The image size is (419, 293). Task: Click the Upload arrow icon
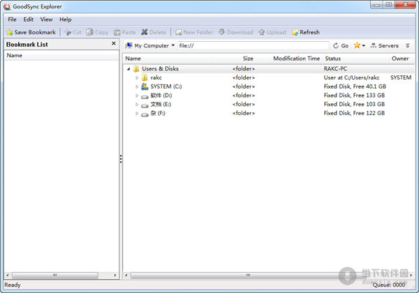262,32
